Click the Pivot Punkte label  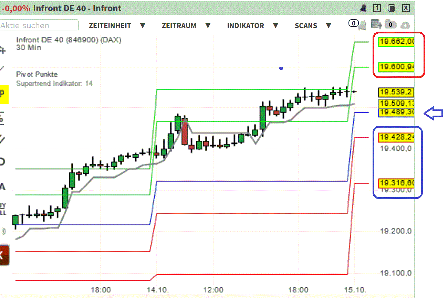click(37, 74)
